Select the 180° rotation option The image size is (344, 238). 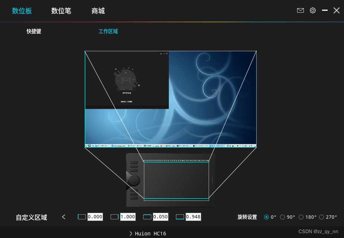[301, 217]
